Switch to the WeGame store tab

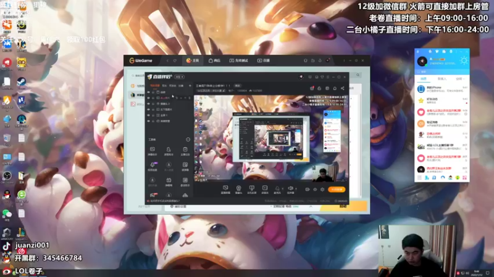tap(214, 60)
